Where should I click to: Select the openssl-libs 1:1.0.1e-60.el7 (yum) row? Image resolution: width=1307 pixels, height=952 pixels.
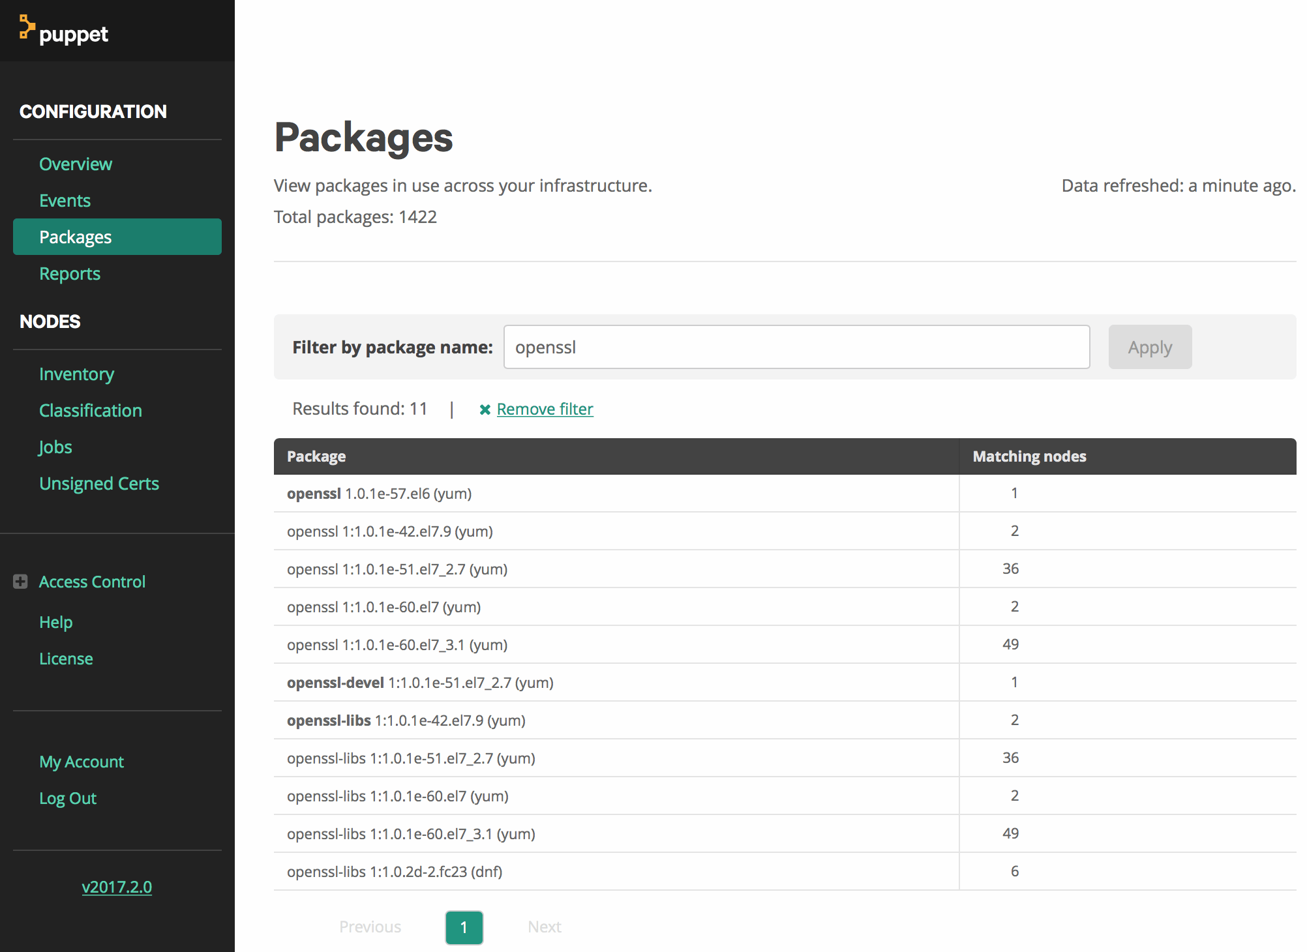click(x=785, y=796)
